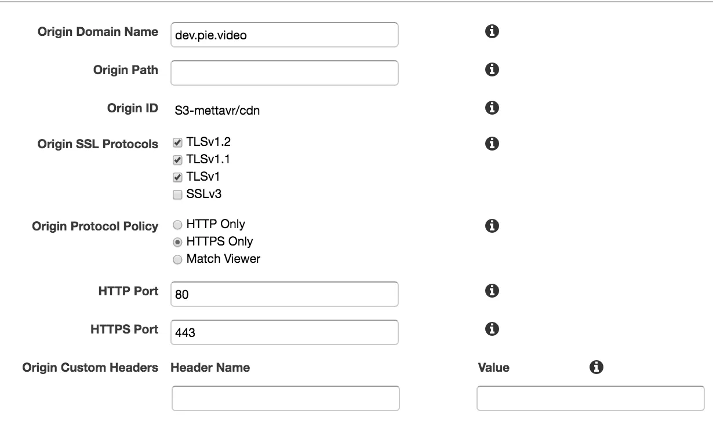The width and height of the screenshot is (713, 425).
Task: Select the HTTP Only radio button
Action: tap(177, 224)
